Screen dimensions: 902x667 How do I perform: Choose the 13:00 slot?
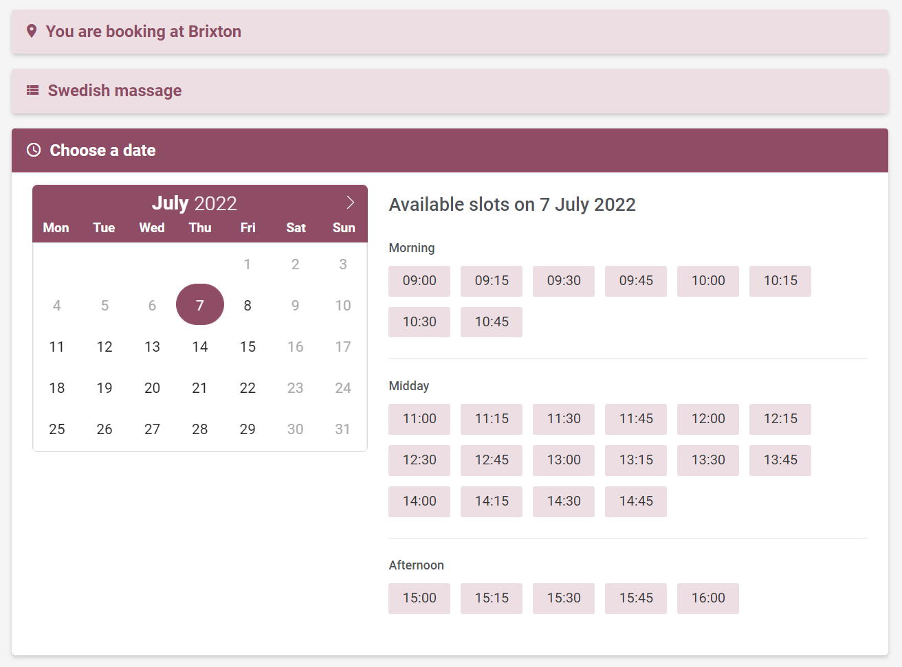[x=564, y=460]
